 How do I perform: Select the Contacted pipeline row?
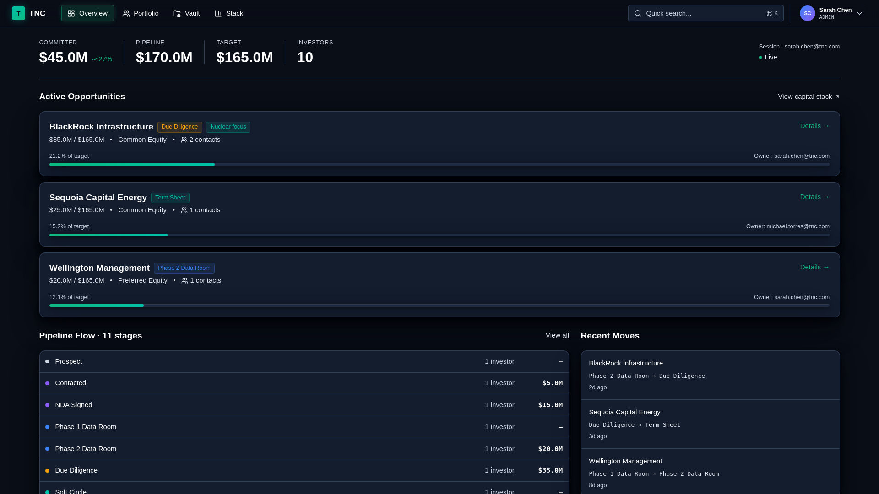point(304,383)
